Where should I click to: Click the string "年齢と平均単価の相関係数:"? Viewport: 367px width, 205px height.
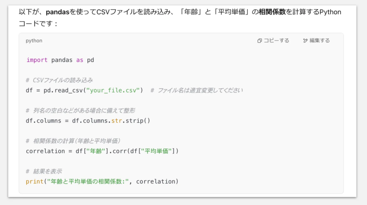(x=88, y=182)
